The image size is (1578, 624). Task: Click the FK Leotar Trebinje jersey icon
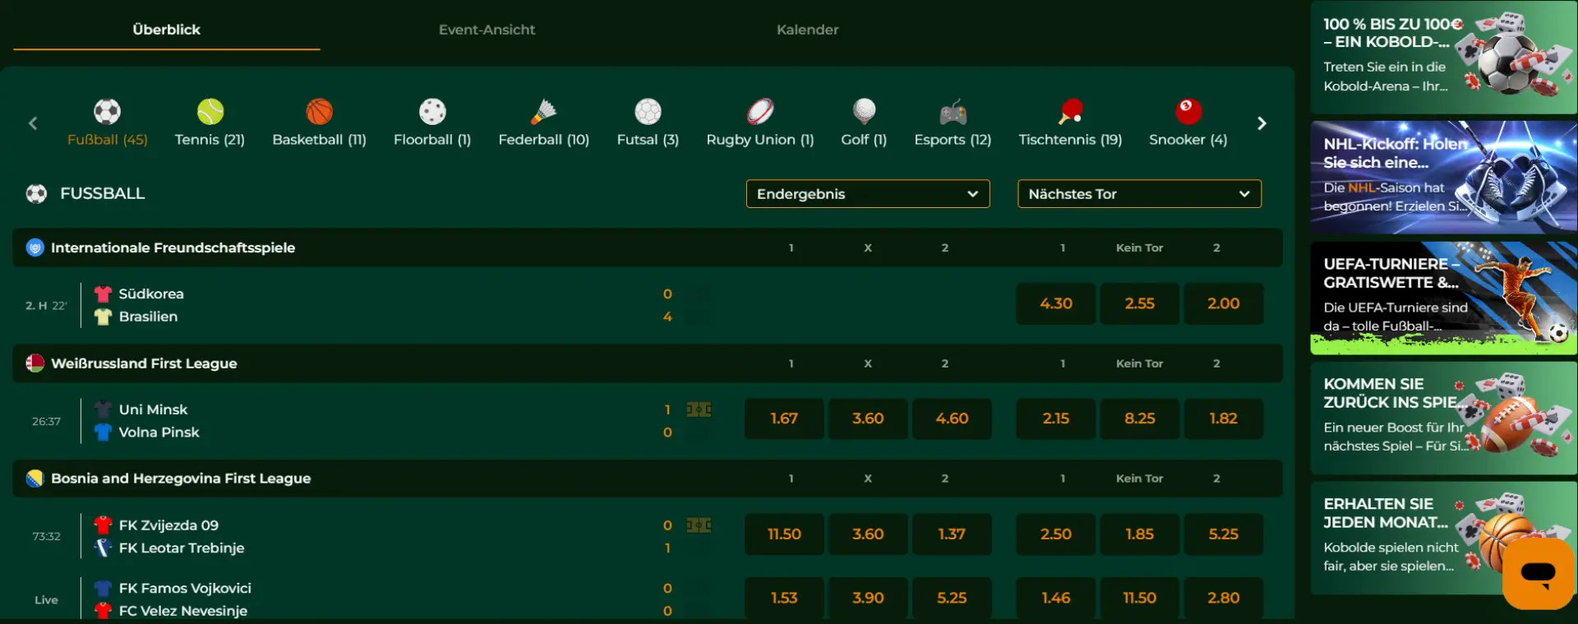click(x=103, y=548)
